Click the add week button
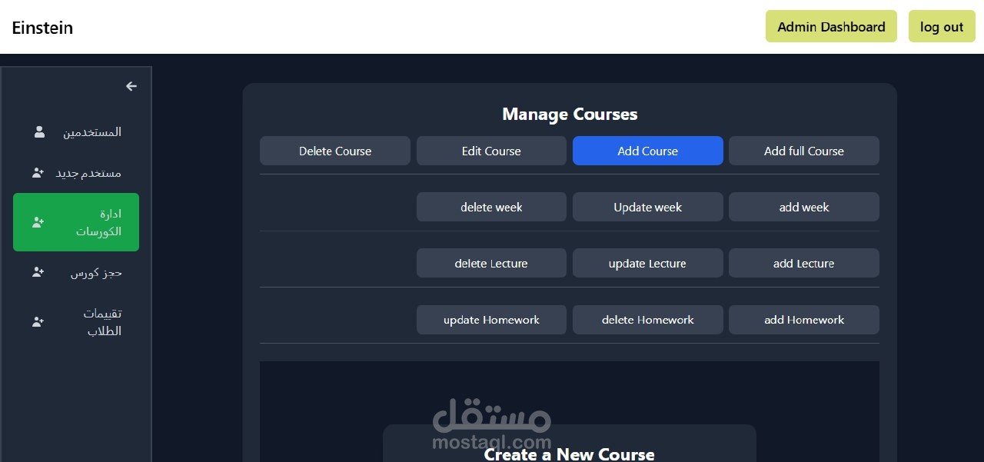Viewport: 984px width, 462px height. point(804,207)
